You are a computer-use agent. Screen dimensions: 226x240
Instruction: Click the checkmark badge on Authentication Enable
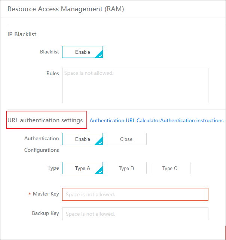tap(100, 142)
